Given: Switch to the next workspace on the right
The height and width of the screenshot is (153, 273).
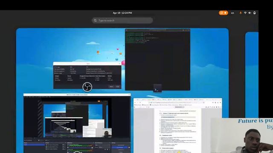Looking at the screenshot, I should (252, 75).
